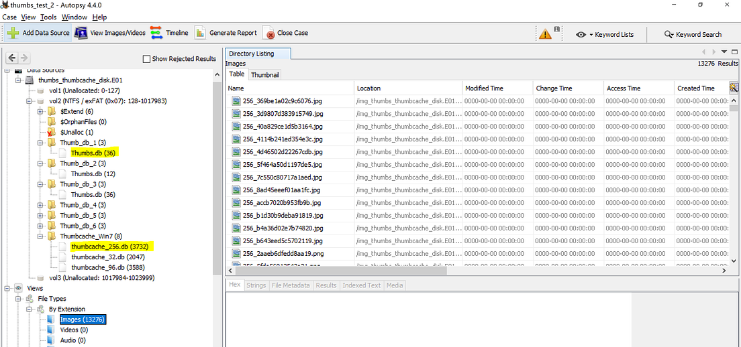Screen dimensions: 741x347
Task: Click the $Unalloc (1) folder icon
Action: click(x=51, y=133)
